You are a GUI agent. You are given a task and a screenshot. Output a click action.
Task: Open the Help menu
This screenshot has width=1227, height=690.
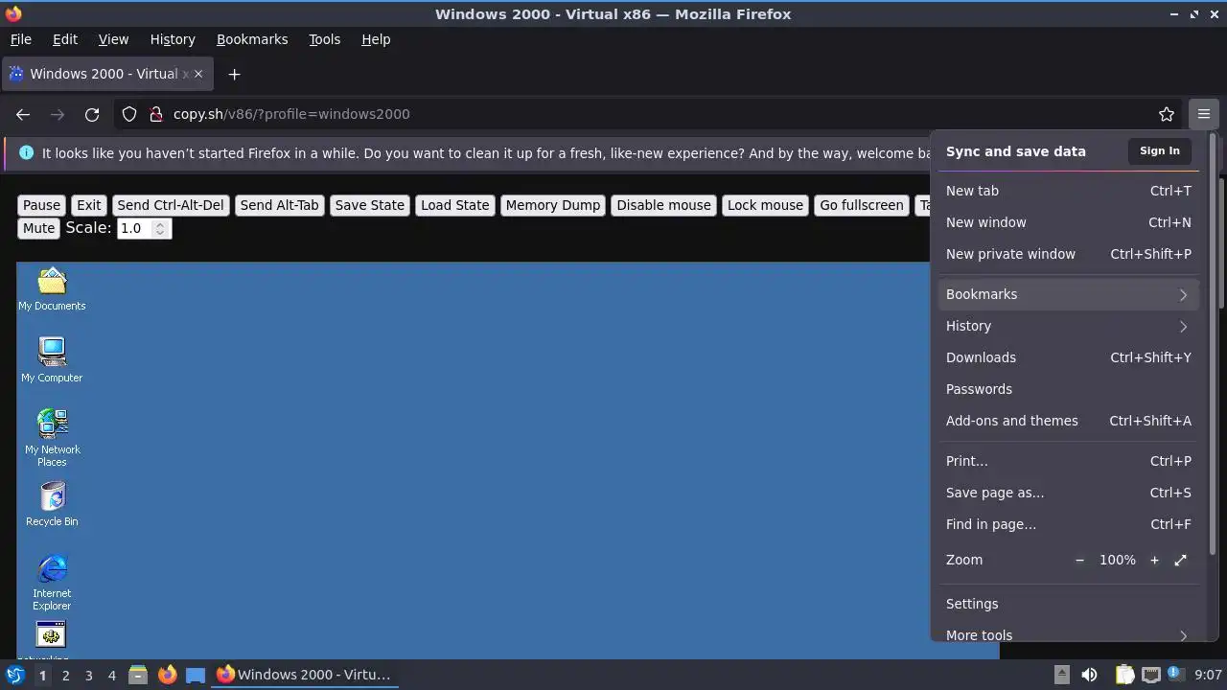tap(376, 39)
